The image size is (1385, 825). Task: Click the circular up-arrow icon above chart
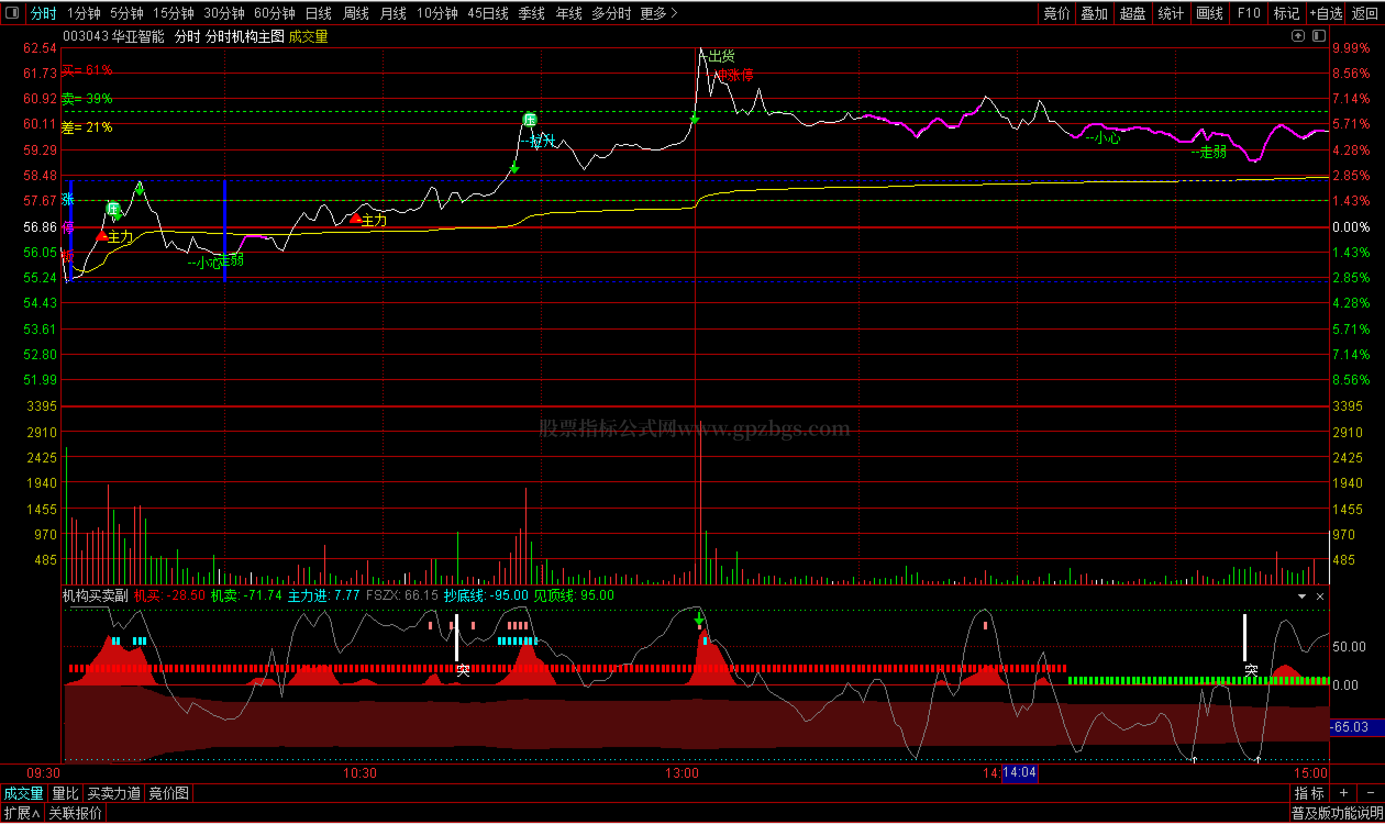coord(1298,36)
